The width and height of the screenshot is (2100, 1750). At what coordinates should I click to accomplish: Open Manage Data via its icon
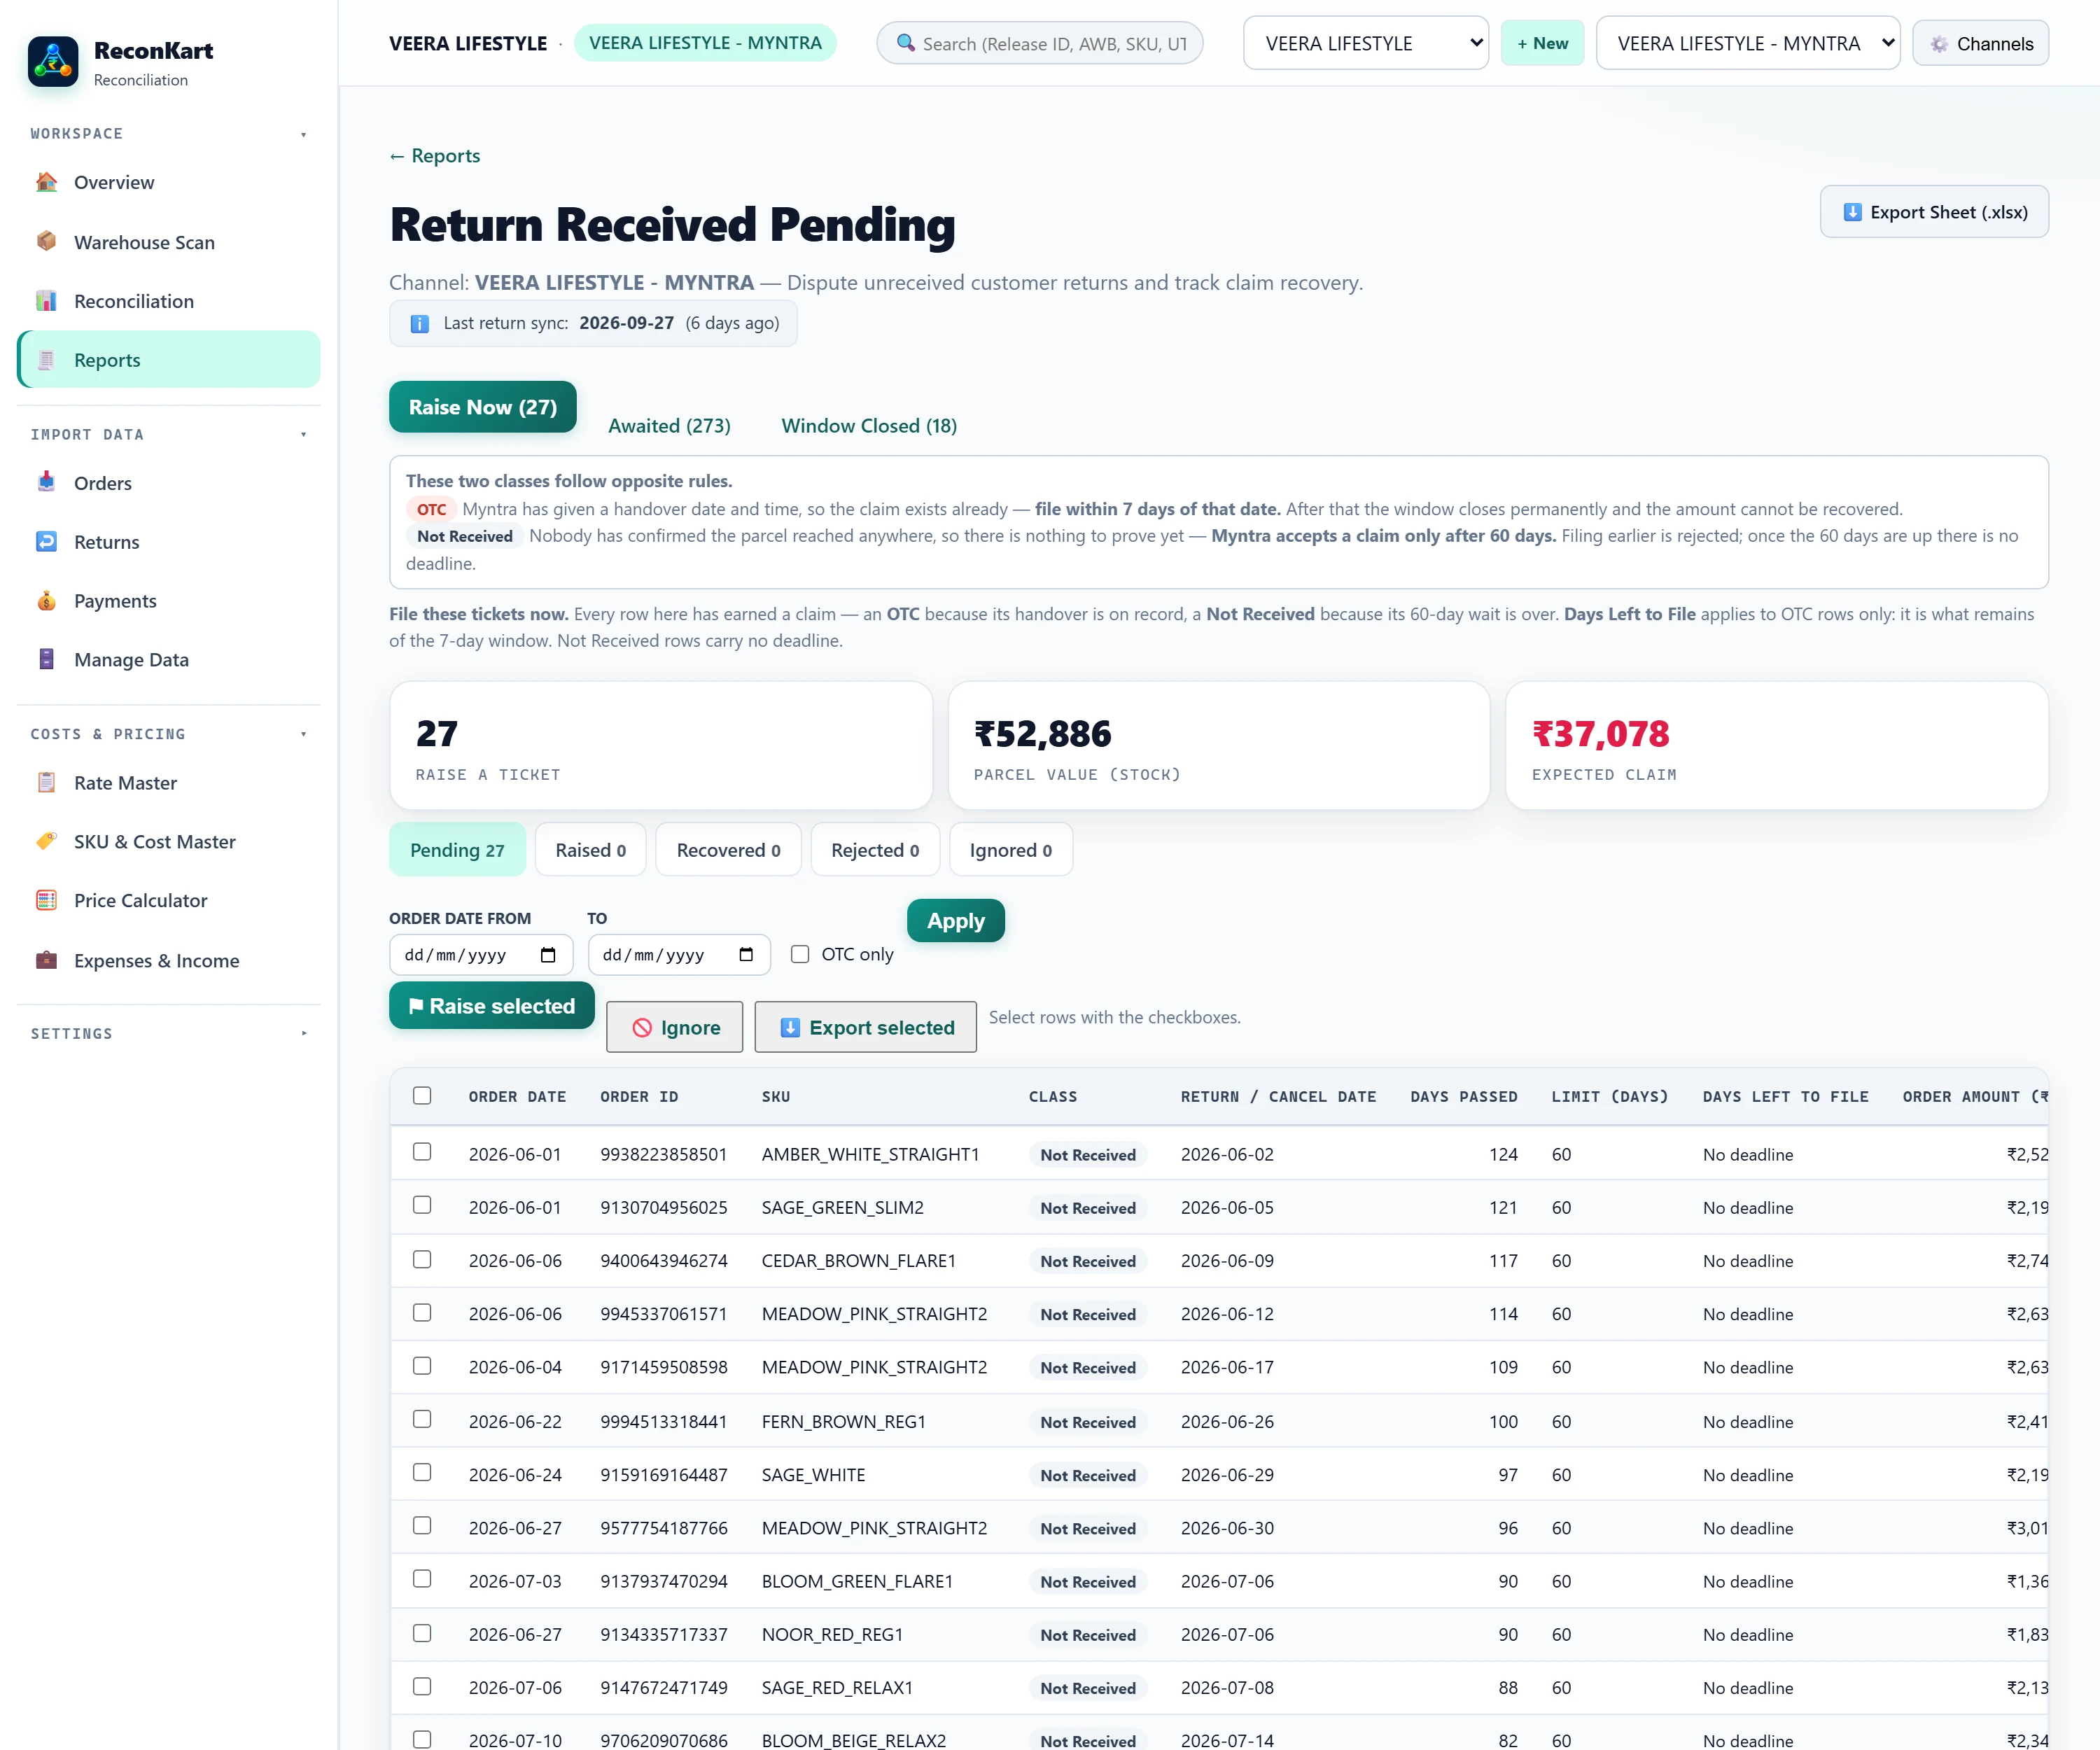pos(46,659)
